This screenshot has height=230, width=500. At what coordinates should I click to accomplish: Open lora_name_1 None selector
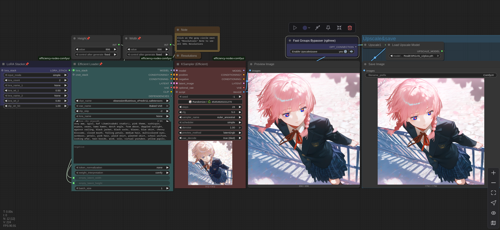[x=35, y=85]
